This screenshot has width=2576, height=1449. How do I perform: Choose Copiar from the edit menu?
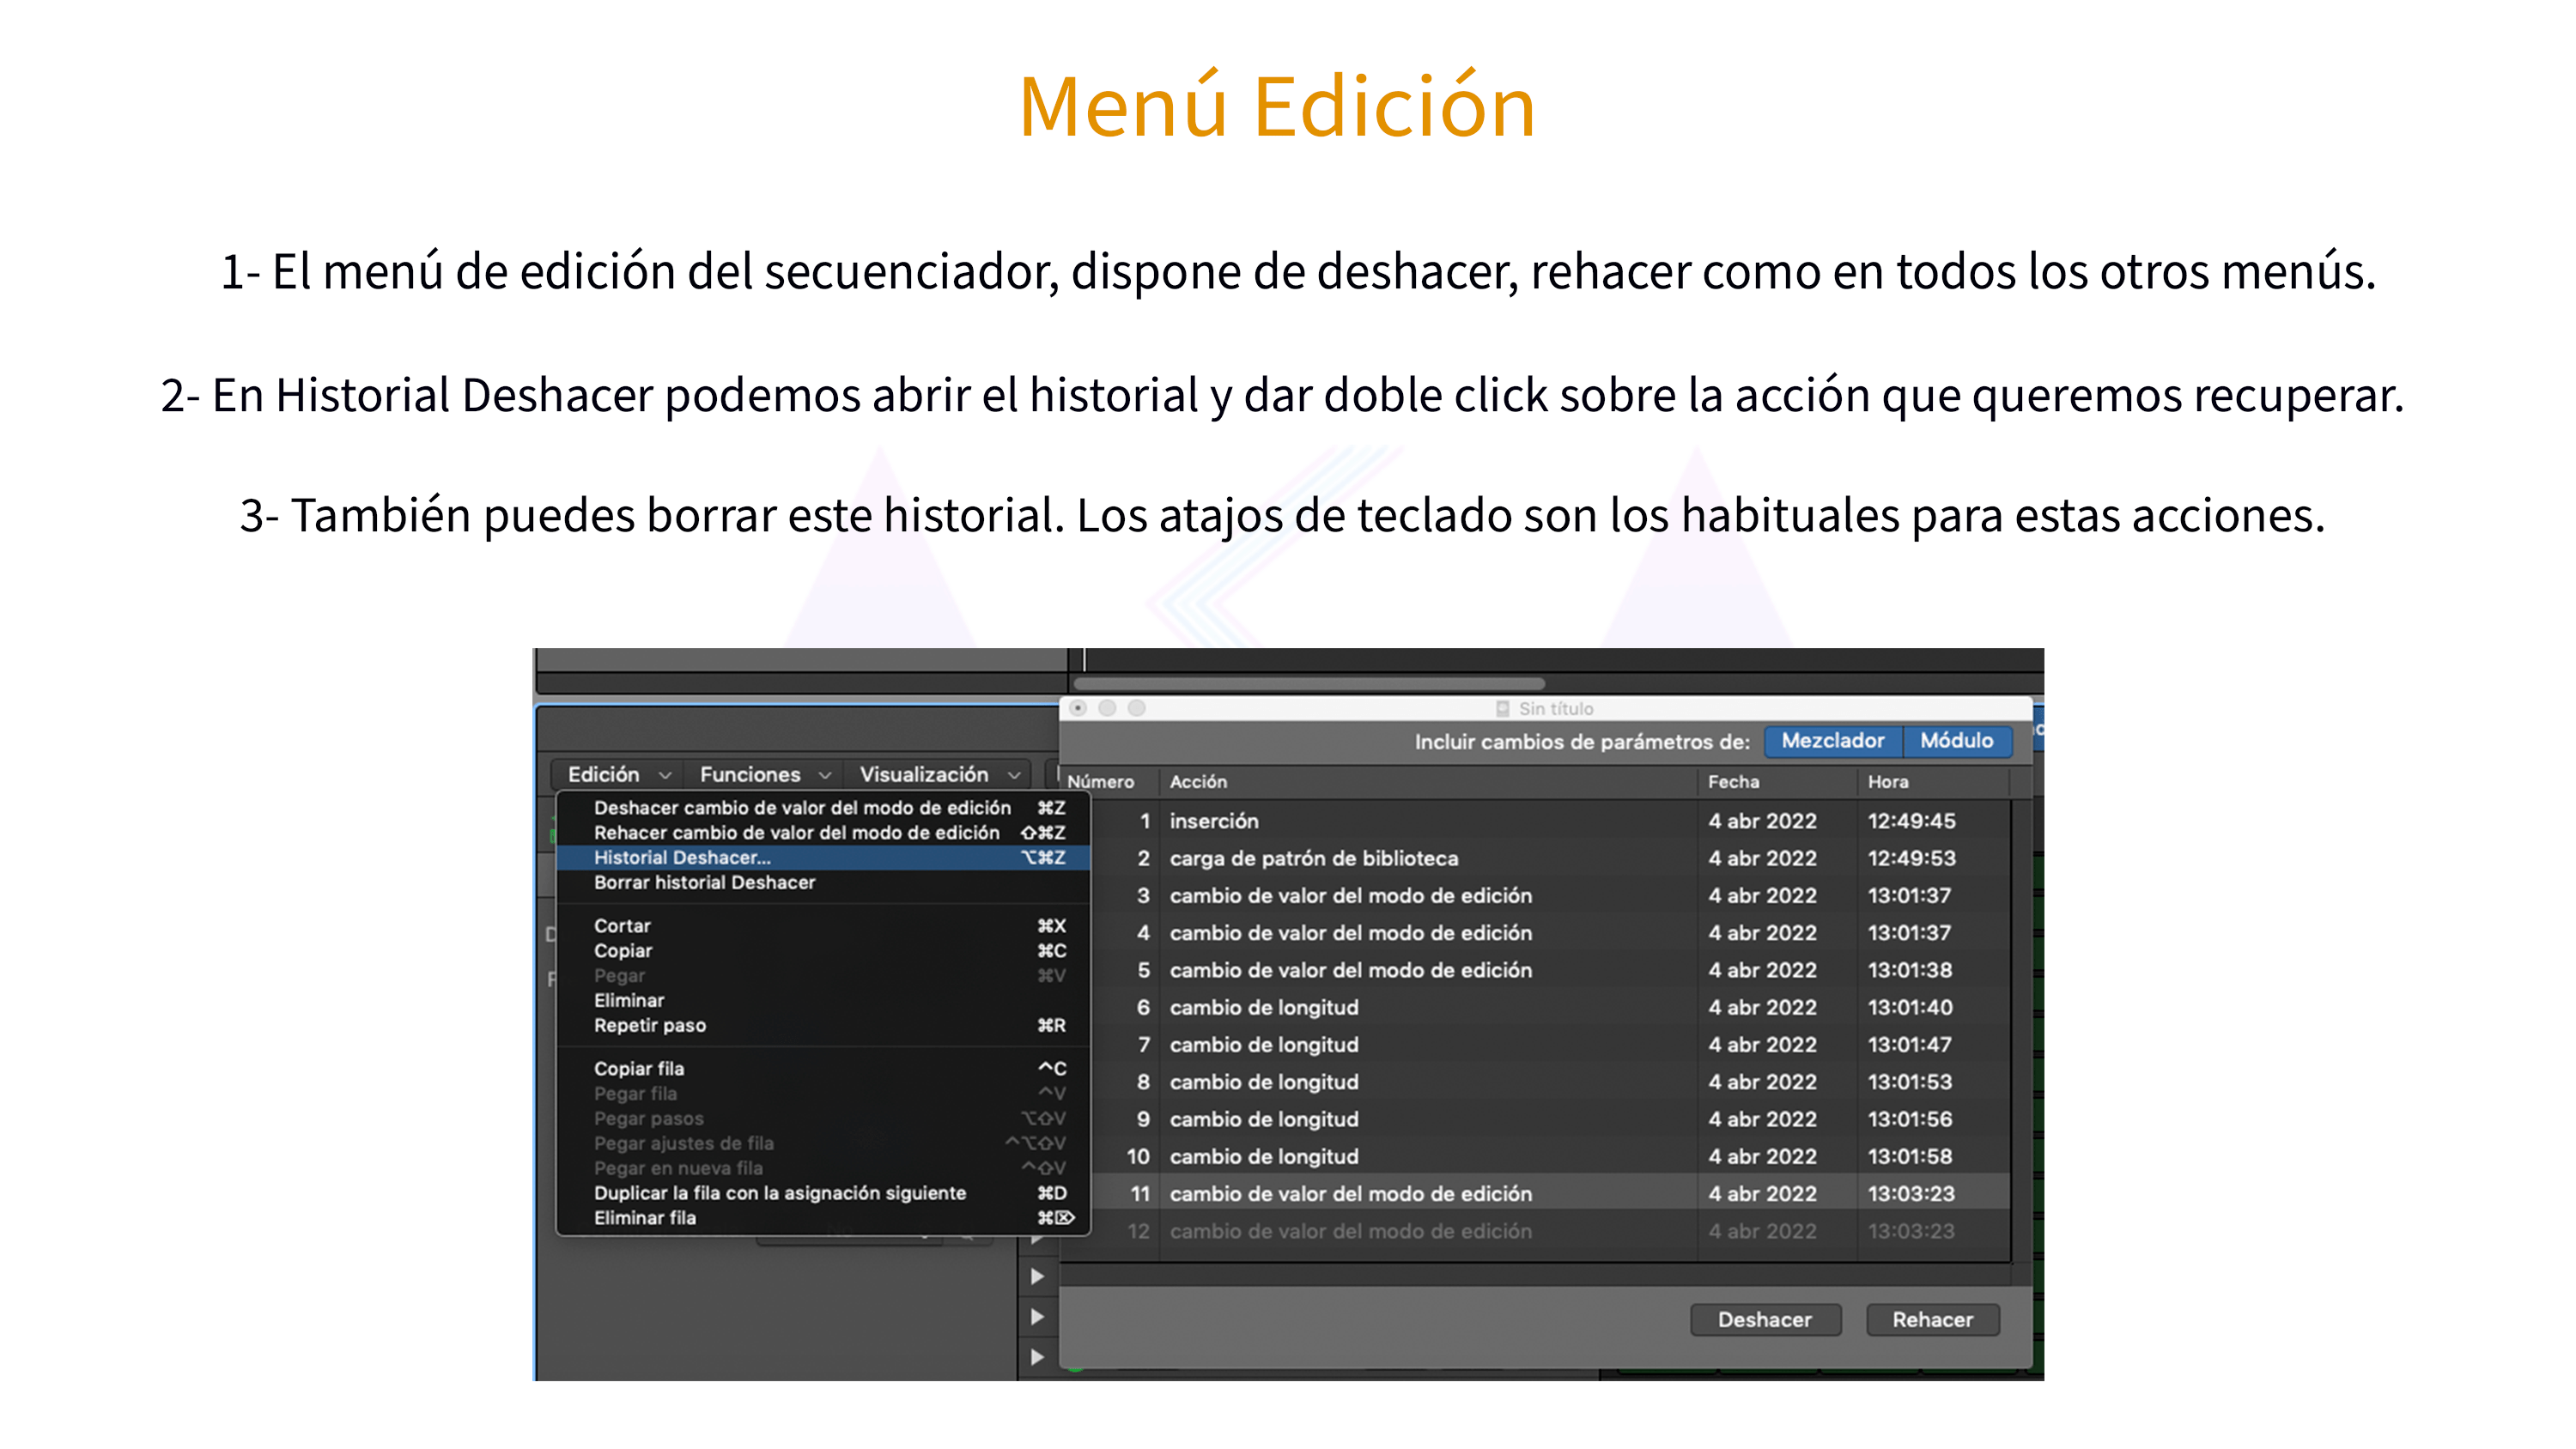pyautogui.click(x=823, y=951)
